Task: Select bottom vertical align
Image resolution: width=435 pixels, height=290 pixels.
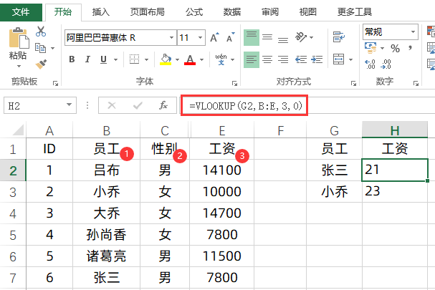Action: 283,39
